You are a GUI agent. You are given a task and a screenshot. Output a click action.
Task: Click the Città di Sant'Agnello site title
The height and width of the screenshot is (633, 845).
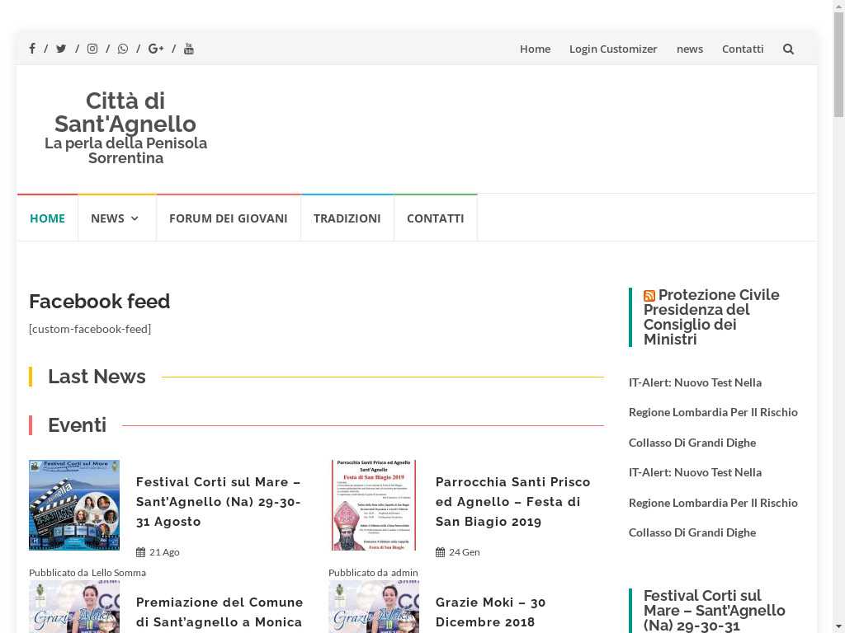(125, 113)
